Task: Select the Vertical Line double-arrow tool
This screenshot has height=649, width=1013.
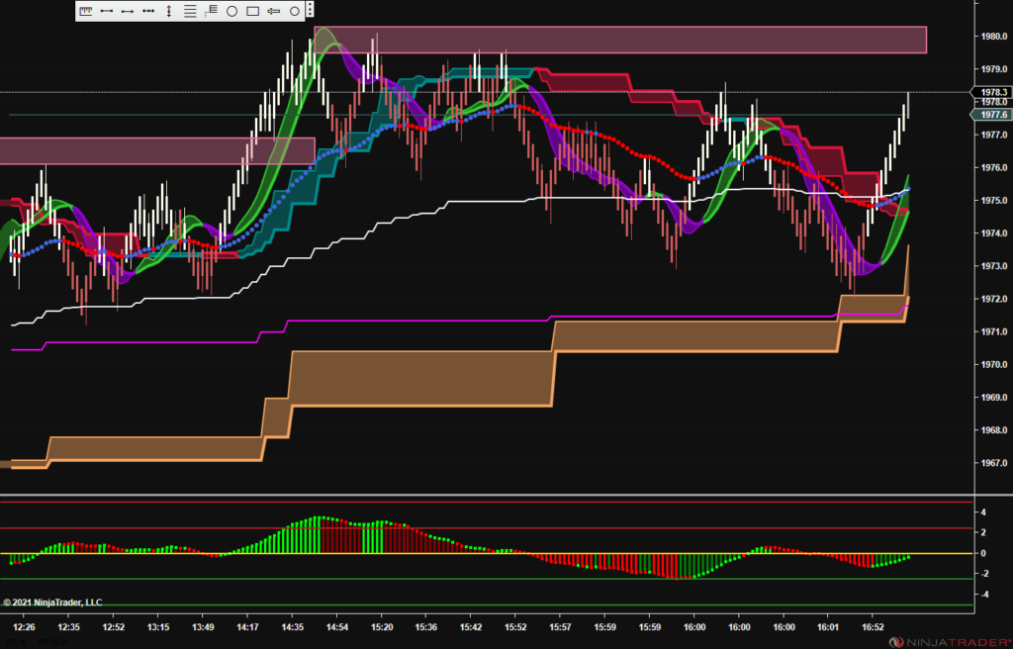Action: [x=169, y=11]
